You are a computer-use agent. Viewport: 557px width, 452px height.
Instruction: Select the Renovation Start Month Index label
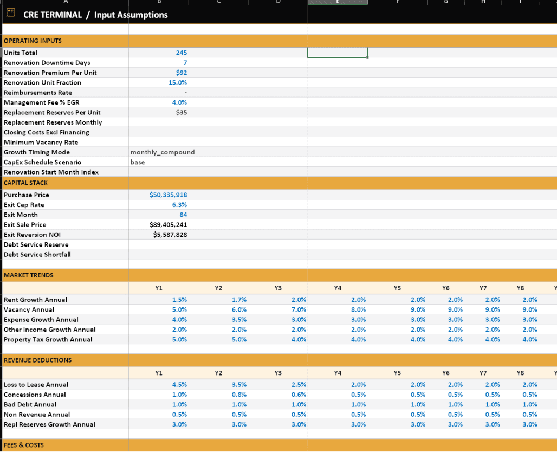[51, 172]
